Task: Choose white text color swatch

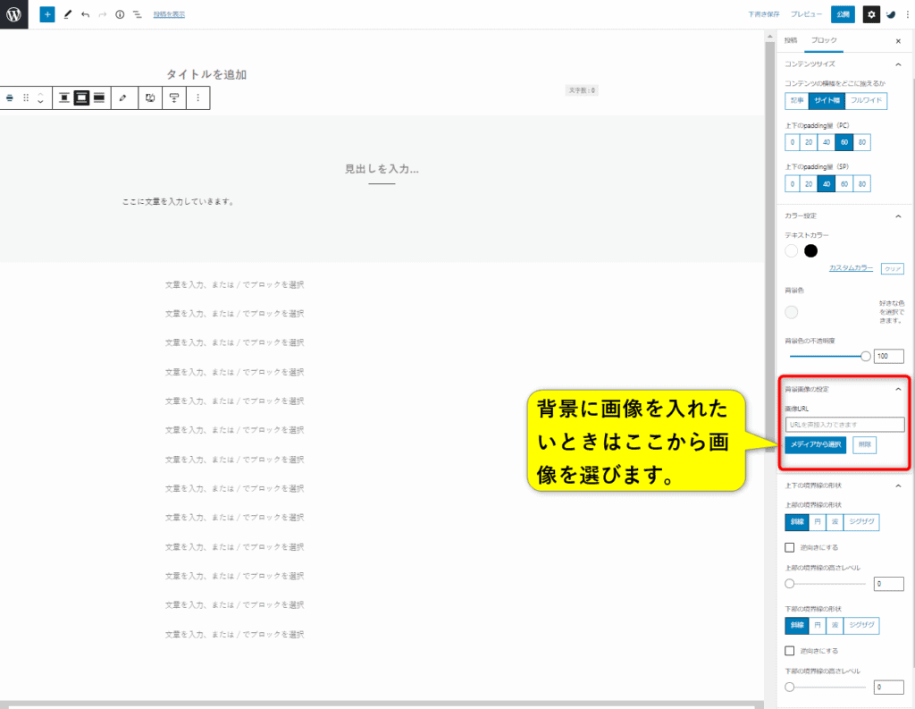Action: pyautogui.click(x=792, y=251)
